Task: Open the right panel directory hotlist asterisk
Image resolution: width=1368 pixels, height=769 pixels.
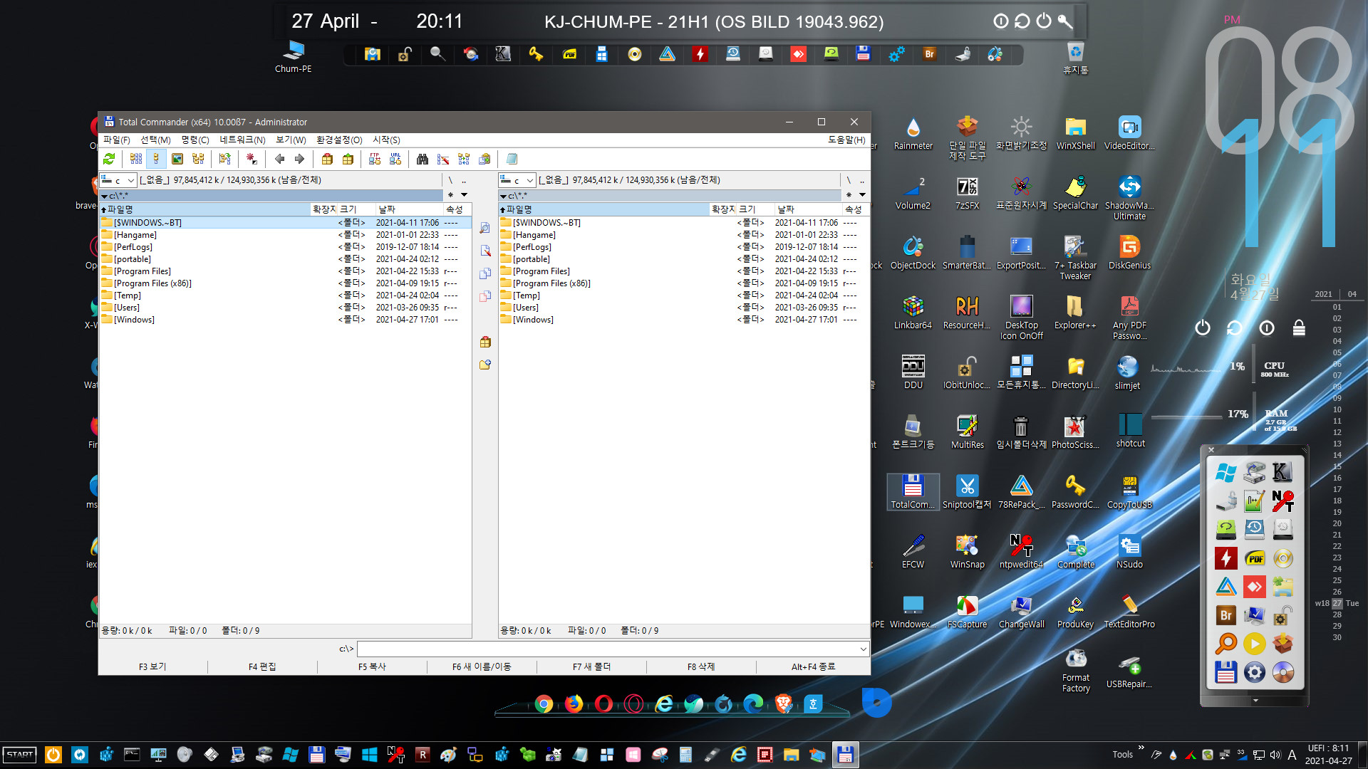Action: (849, 195)
